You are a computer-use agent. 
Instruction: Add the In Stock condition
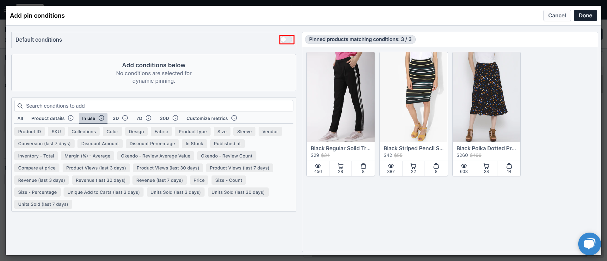tap(194, 144)
